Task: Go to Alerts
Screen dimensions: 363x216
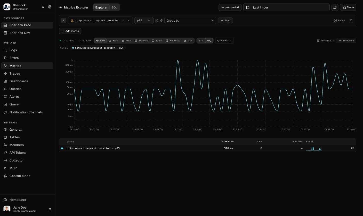Action: (x=28, y=97)
